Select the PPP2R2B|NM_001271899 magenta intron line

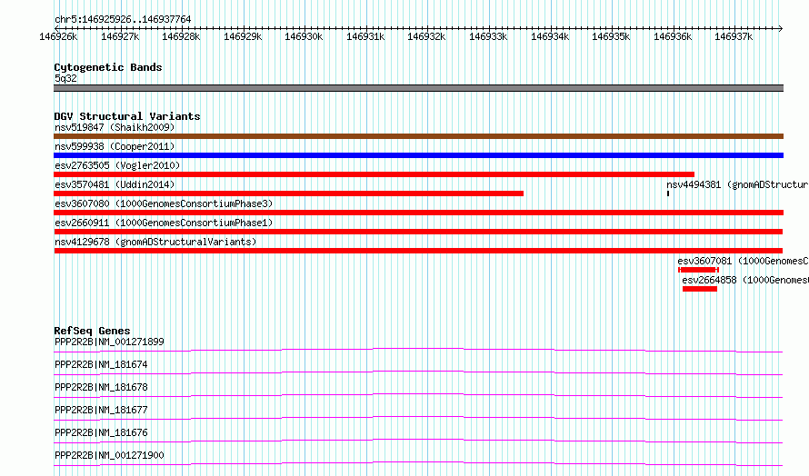coord(418,350)
